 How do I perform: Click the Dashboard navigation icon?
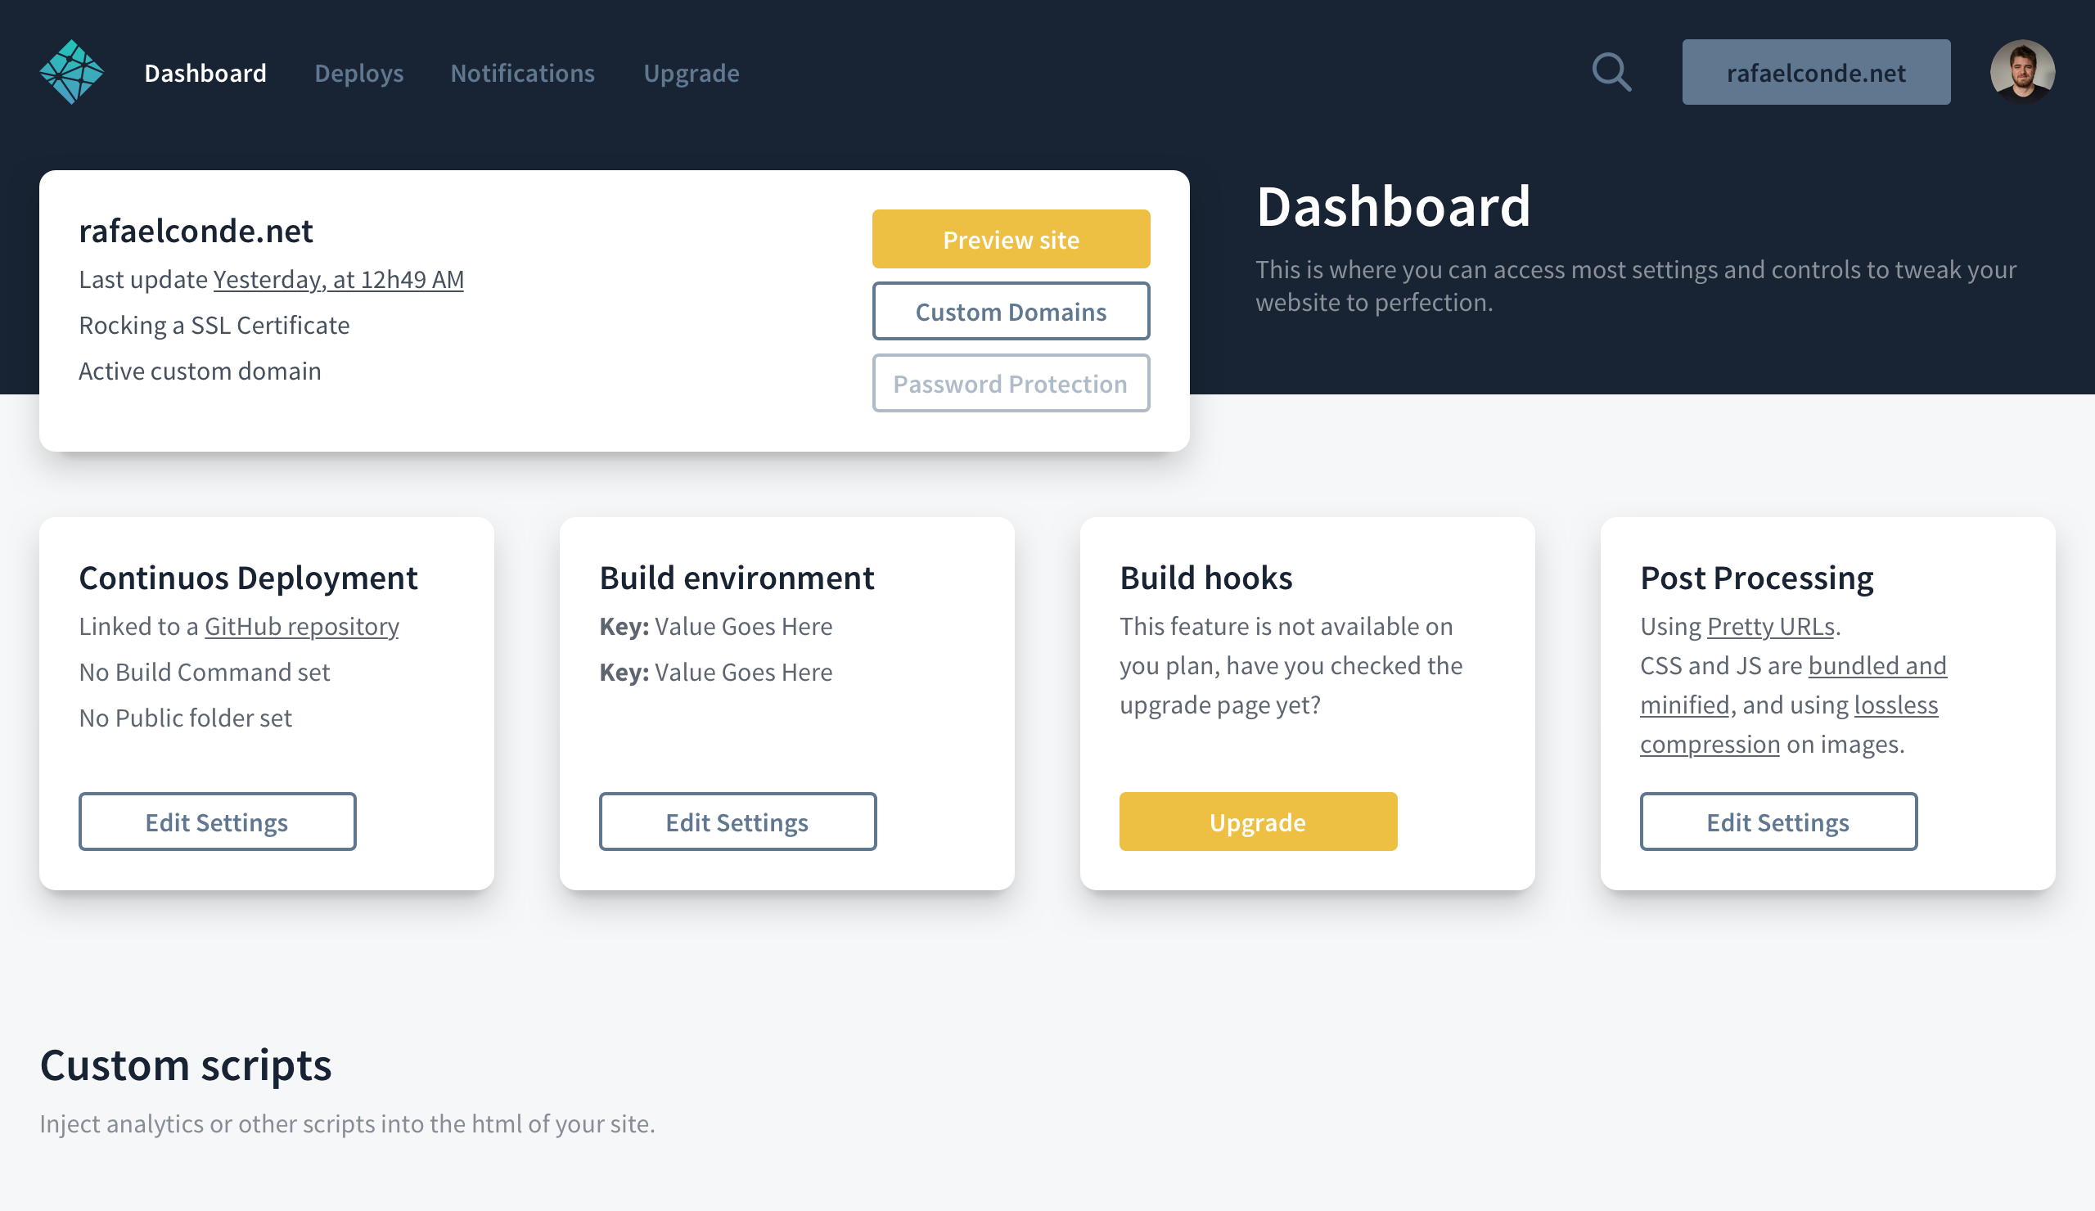pyautogui.click(x=72, y=70)
